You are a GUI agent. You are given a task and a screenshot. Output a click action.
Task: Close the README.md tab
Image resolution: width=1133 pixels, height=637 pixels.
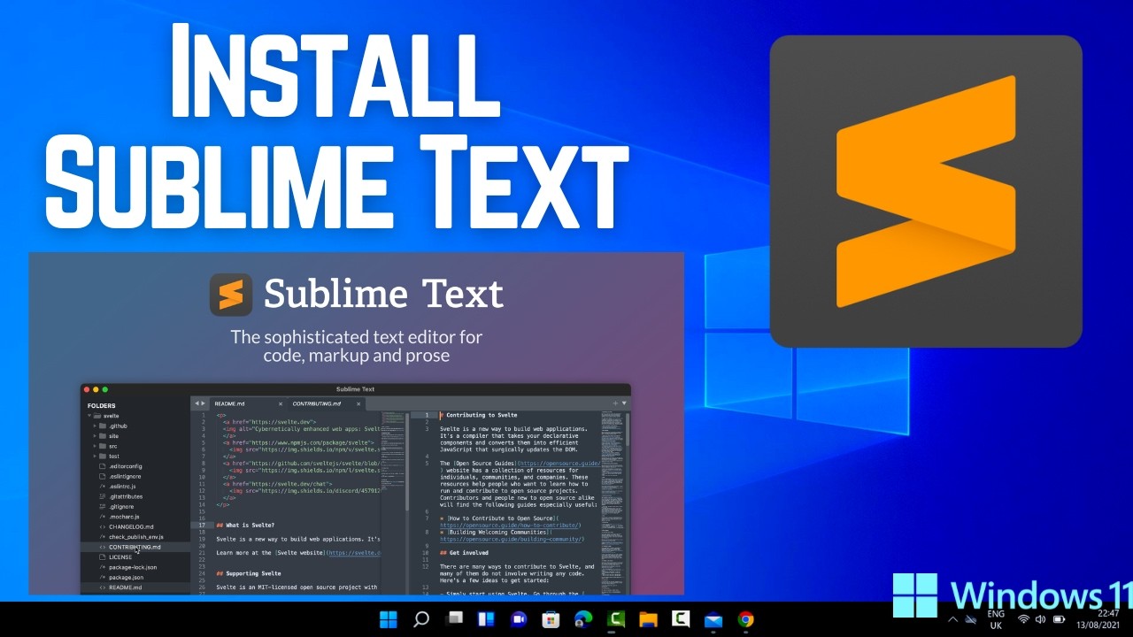281,403
